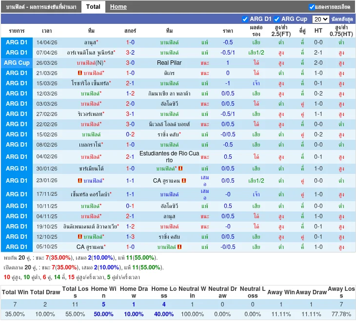Select the Total tab
This screenshot has width=356, height=323.
pyautogui.click(x=93, y=7)
